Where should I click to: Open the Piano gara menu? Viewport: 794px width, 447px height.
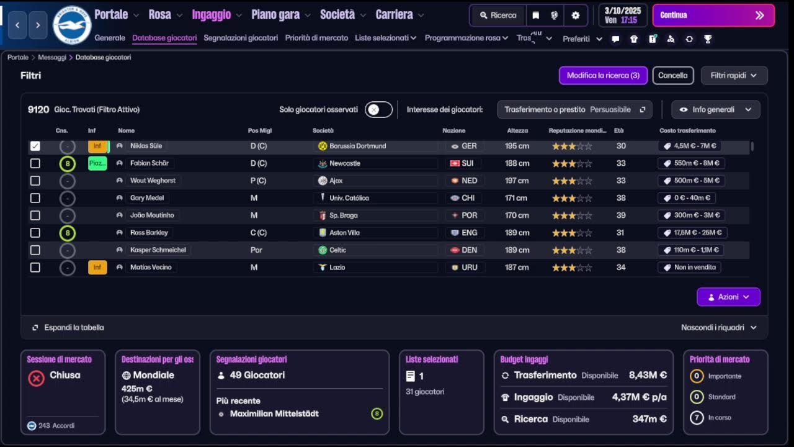click(280, 14)
